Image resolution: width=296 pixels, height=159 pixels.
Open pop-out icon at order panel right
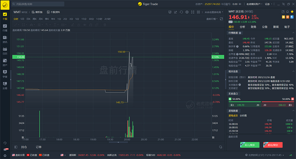pos(221,147)
